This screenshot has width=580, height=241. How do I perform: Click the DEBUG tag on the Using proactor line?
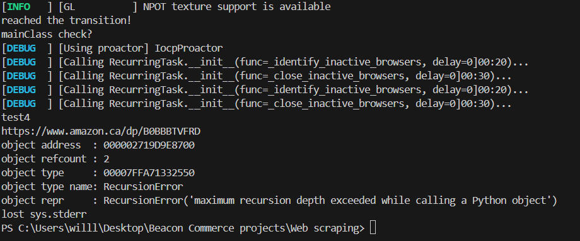point(21,48)
